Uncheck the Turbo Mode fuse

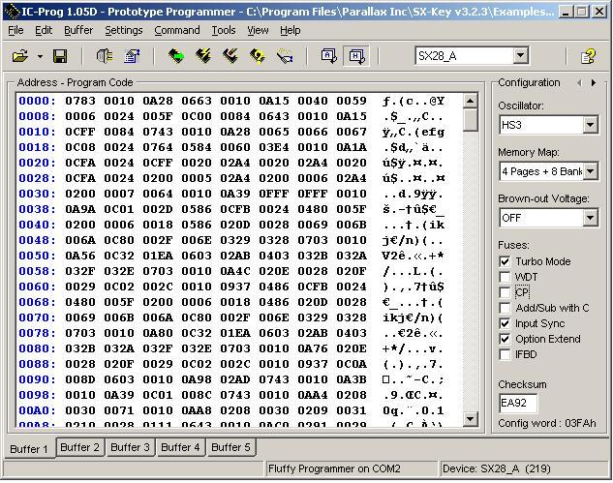[x=505, y=261]
